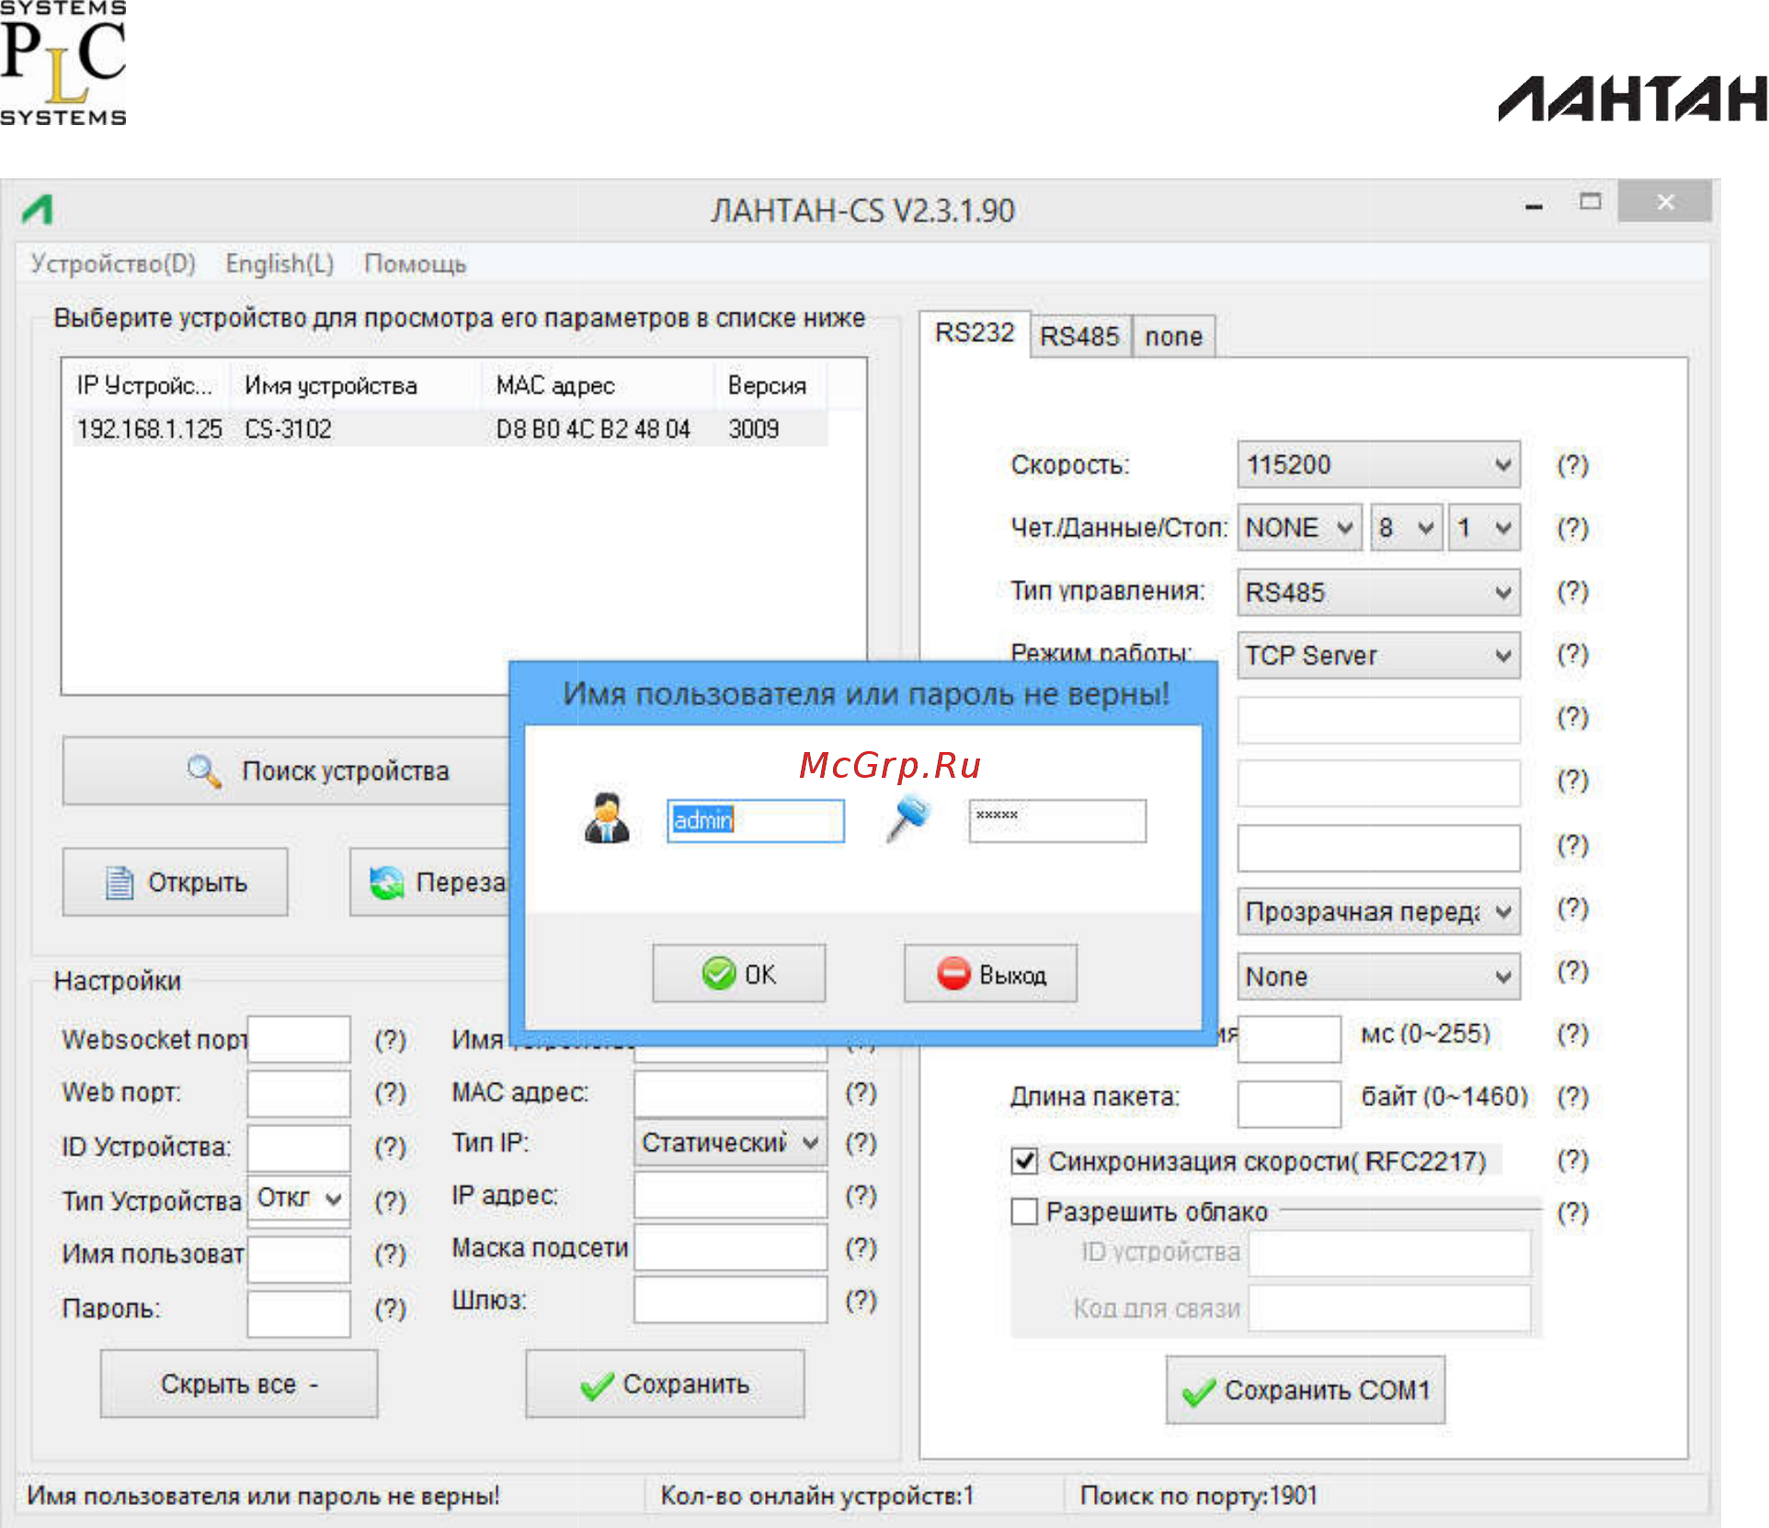
Task: Click the help (?) beside IP адрес field
Action: point(861,1195)
